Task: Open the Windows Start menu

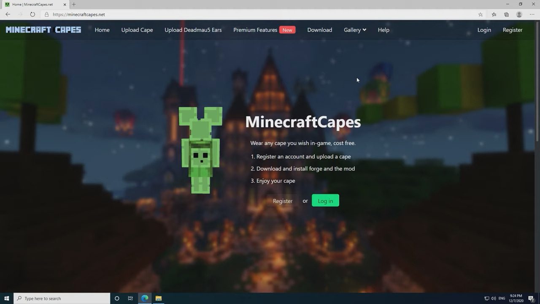Action: point(6,299)
